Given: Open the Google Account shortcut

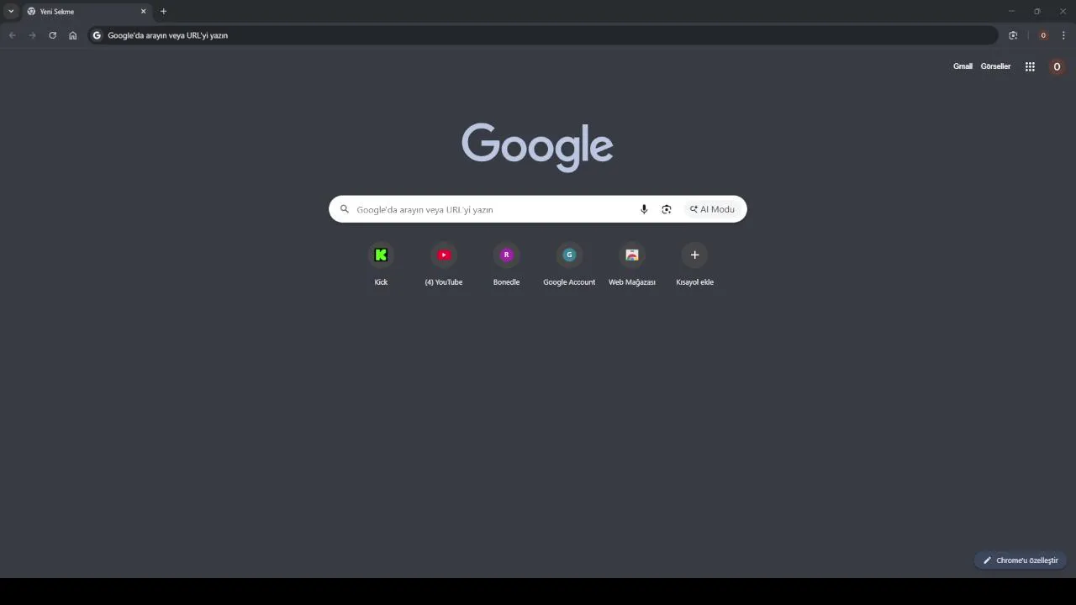Looking at the screenshot, I should click(x=569, y=264).
